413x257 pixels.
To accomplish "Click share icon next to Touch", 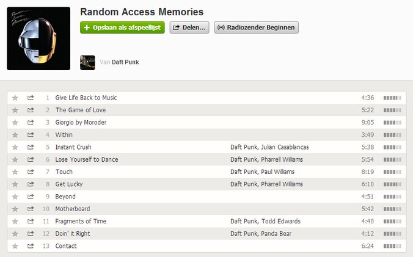I will (31, 172).
